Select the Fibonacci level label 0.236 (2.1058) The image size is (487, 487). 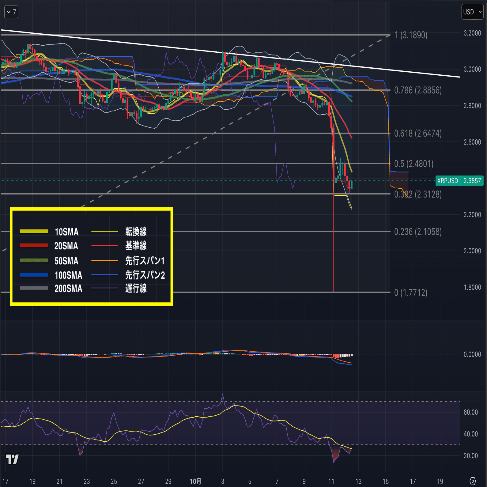418,232
